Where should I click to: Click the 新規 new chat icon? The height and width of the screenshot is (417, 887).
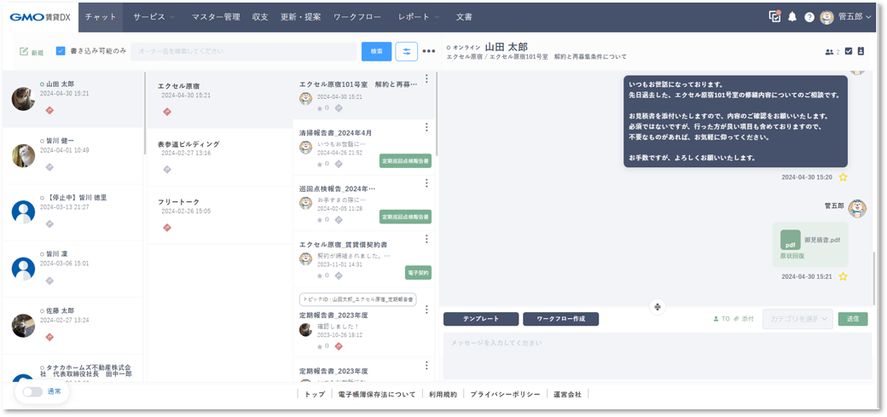tap(24, 51)
